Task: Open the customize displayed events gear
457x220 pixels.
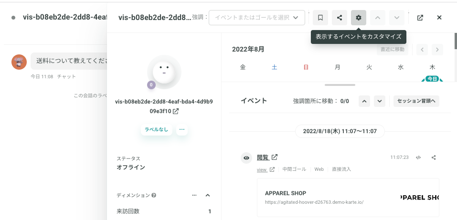Action: coord(359,18)
